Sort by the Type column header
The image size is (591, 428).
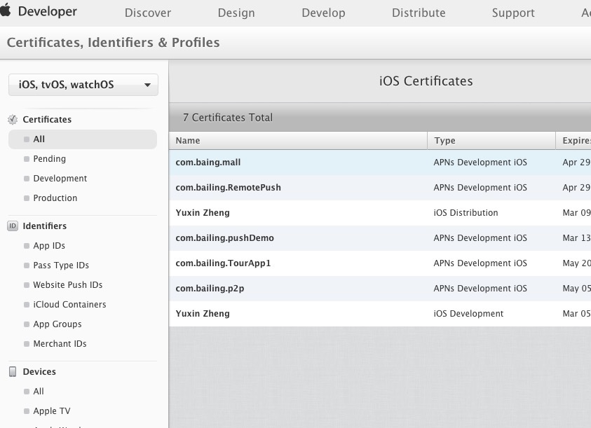click(491, 141)
